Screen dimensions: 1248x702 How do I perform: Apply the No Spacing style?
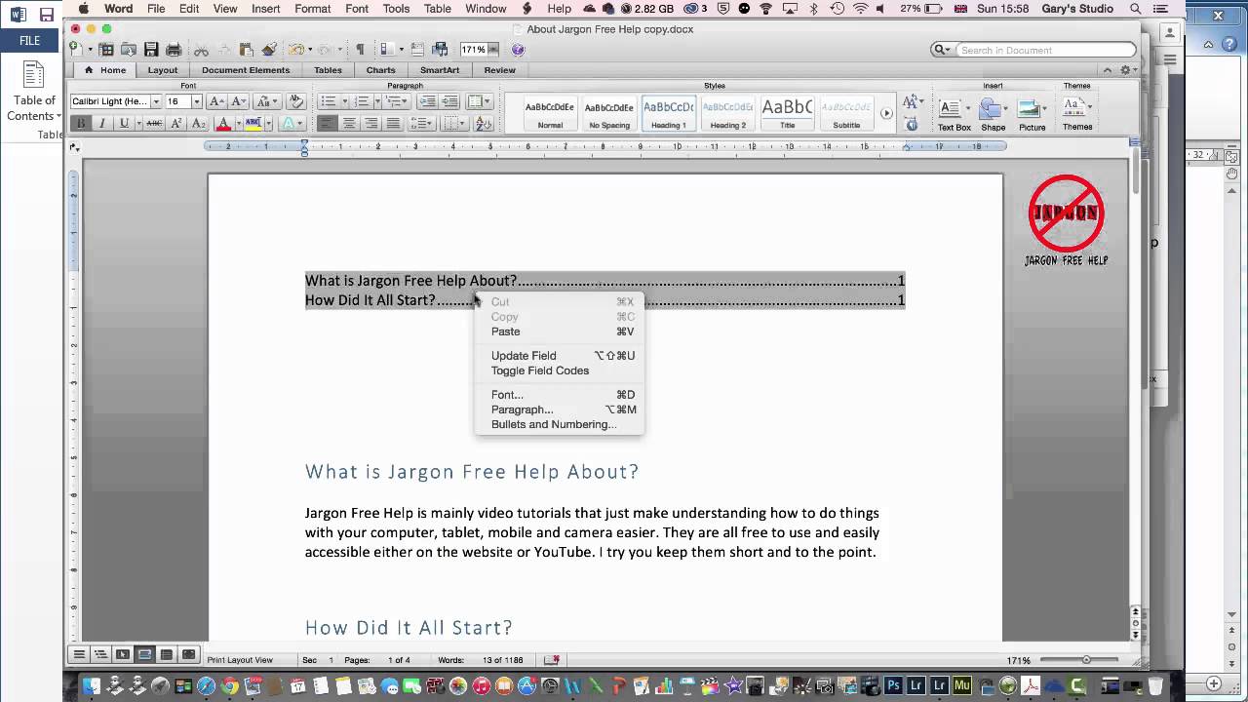tap(609, 114)
